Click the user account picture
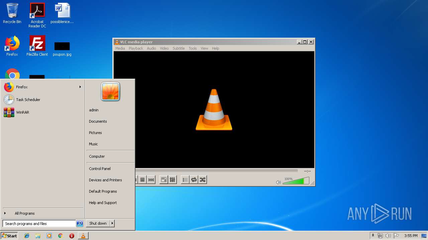 point(110,91)
